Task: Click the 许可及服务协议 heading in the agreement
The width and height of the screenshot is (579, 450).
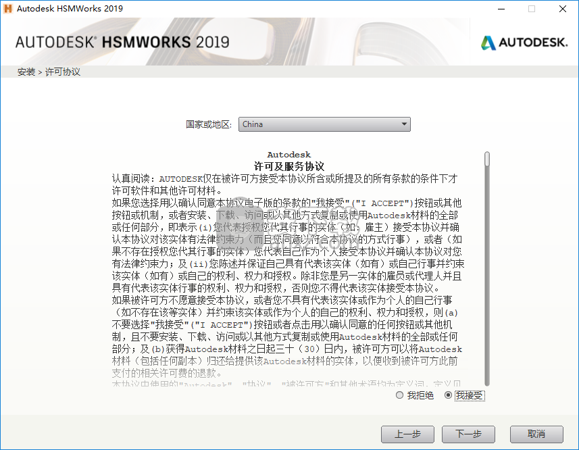Action: coord(288,166)
